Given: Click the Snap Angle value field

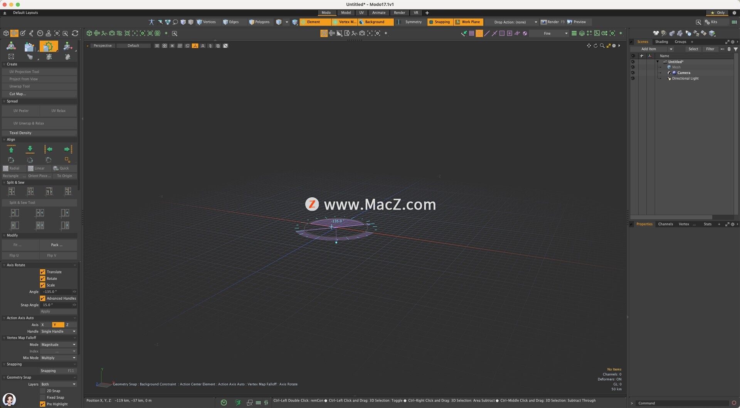Looking at the screenshot, I should (x=56, y=305).
